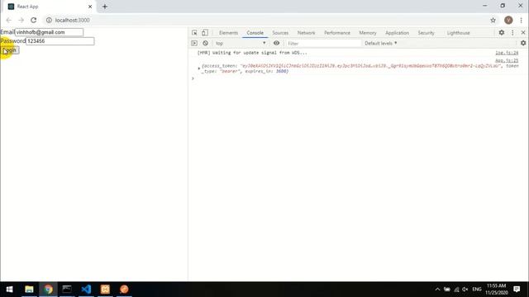Image resolution: width=529 pixels, height=297 pixels.
Task: Open Default levels dropdown
Action: (x=381, y=43)
